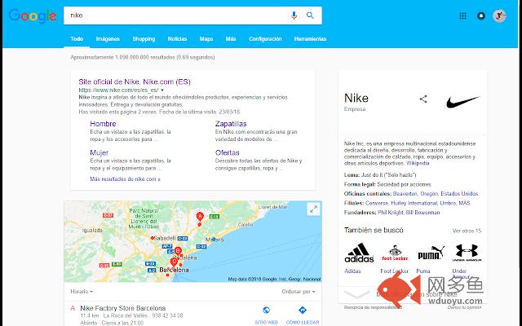Viewport: 522px width, 326px height.
Task: Select map marker C
Action: (x=174, y=262)
